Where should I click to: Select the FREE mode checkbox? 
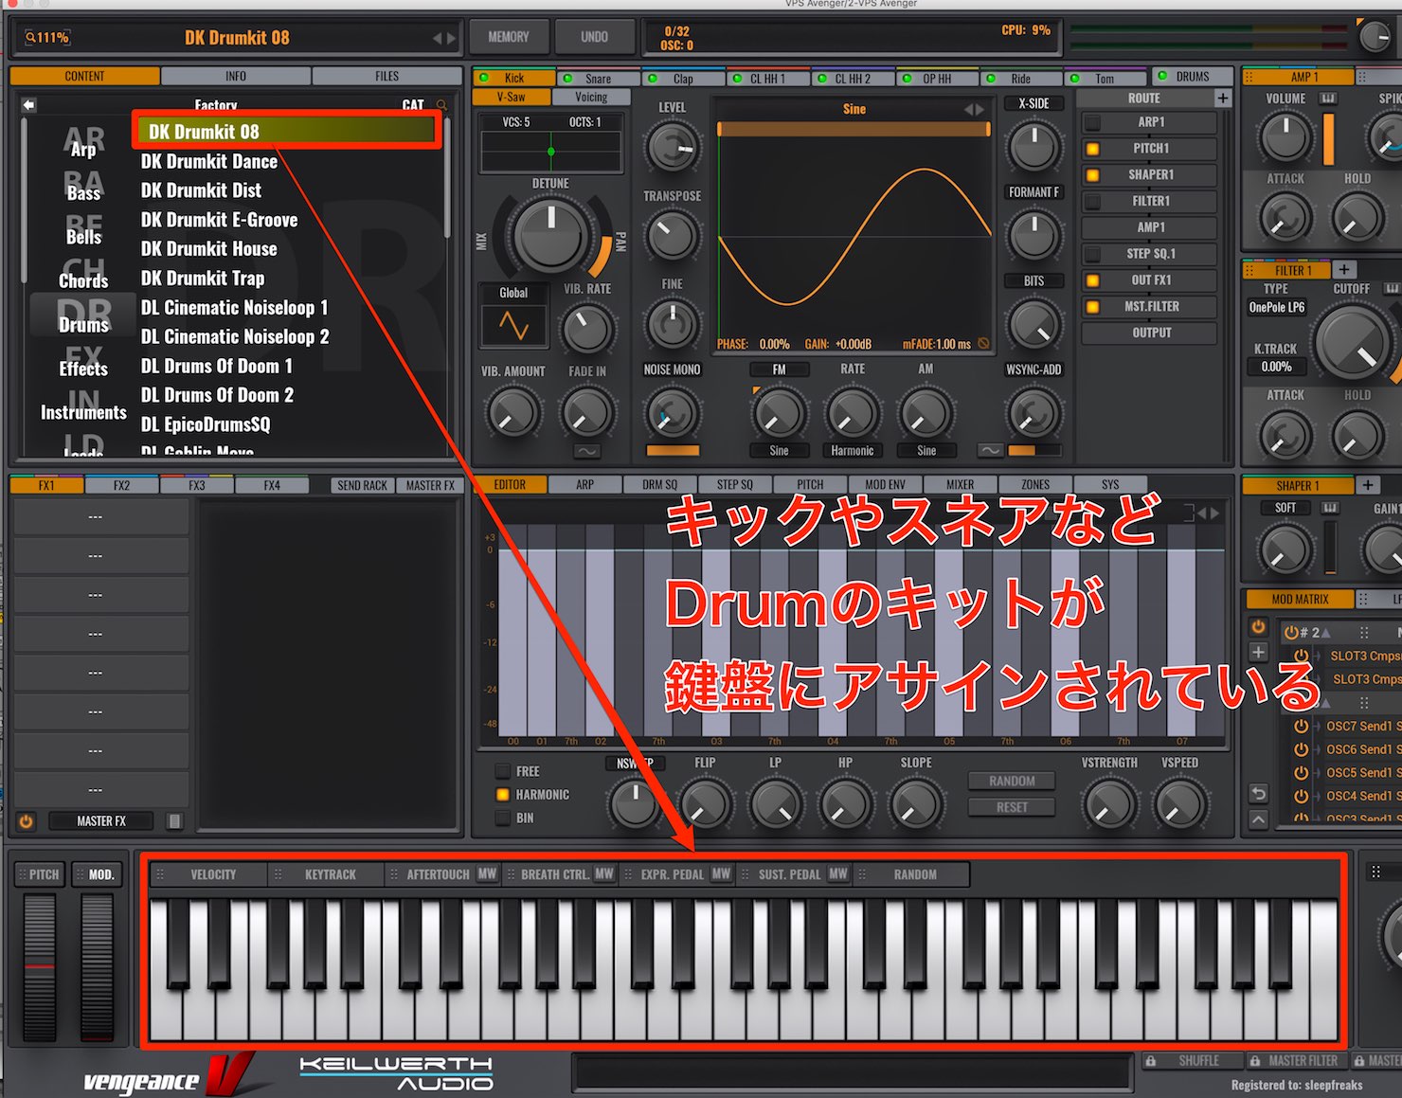[503, 771]
